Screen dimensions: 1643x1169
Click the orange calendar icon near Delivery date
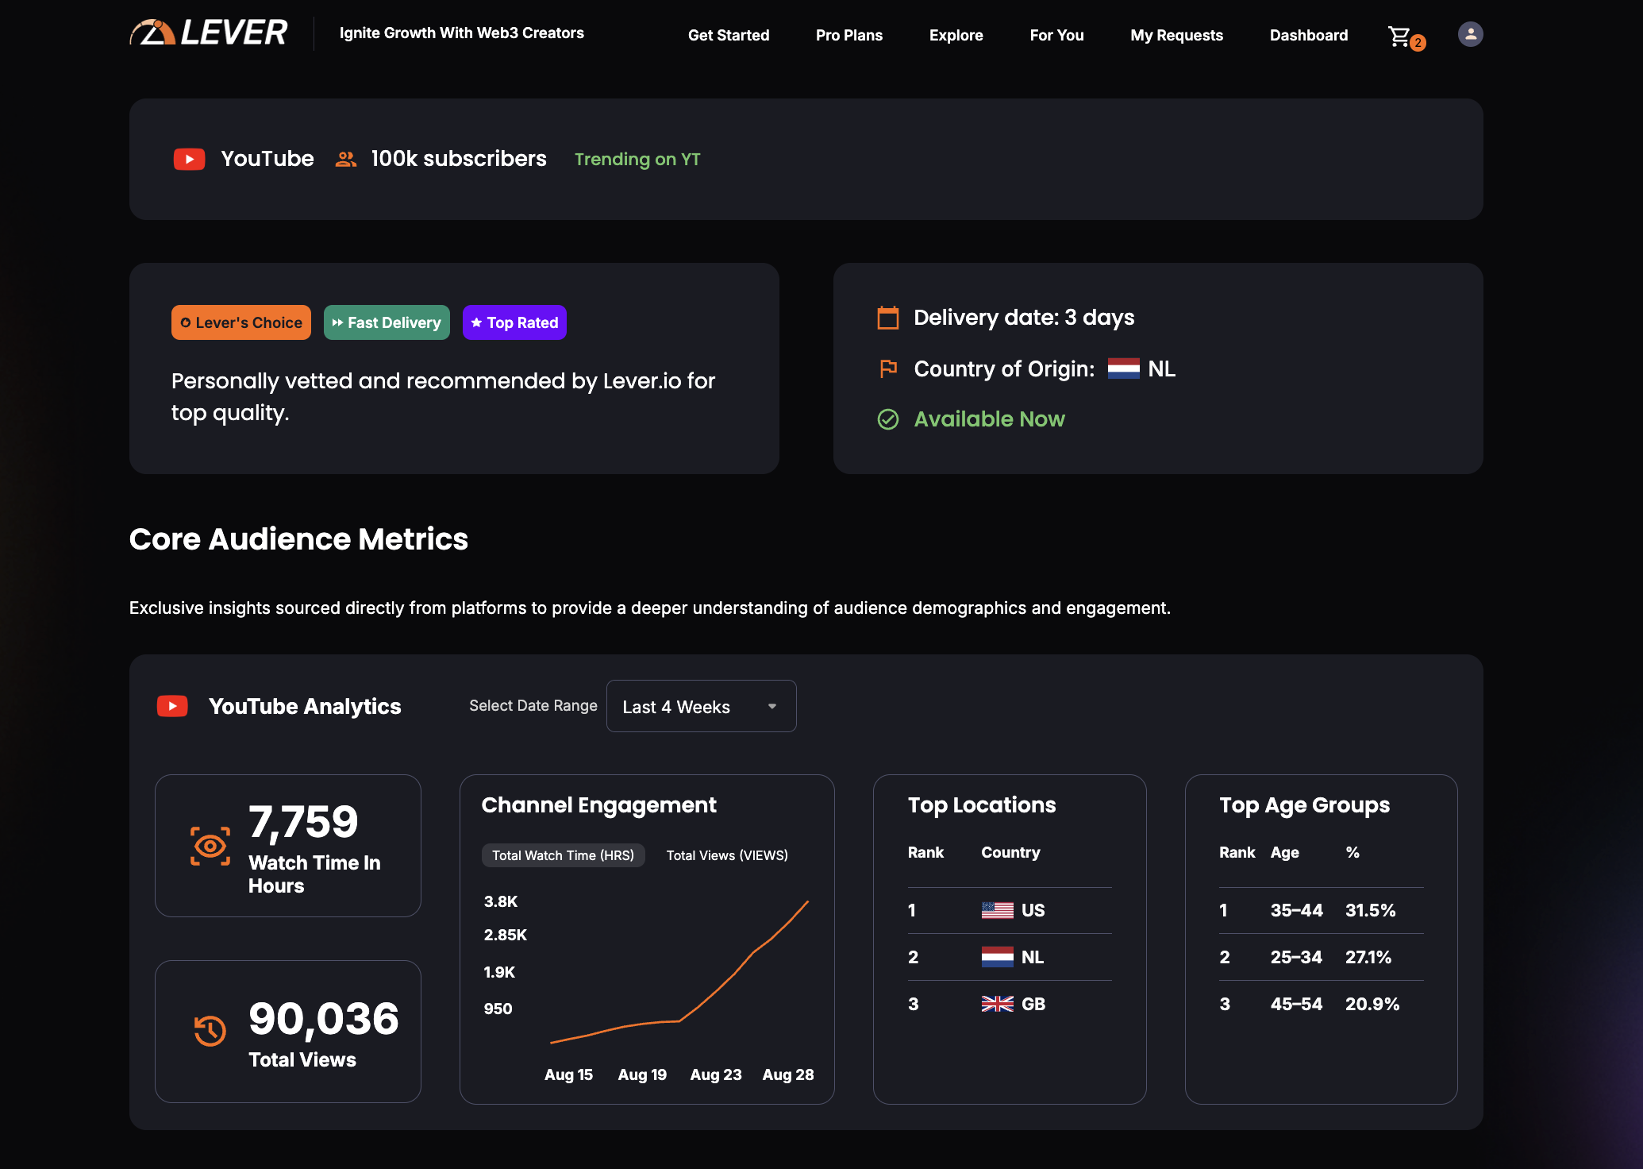[x=888, y=317]
